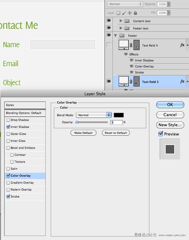The height and width of the screenshot is (240, 189).
Task: Click OK to apply the layer style
Action: 170,105
